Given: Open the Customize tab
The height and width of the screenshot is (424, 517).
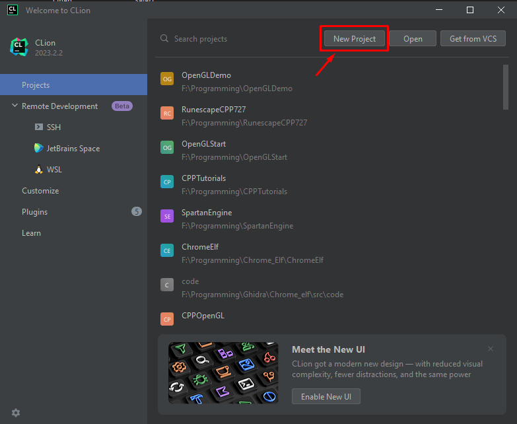Looking at the screenshot, I should point(40,191).
